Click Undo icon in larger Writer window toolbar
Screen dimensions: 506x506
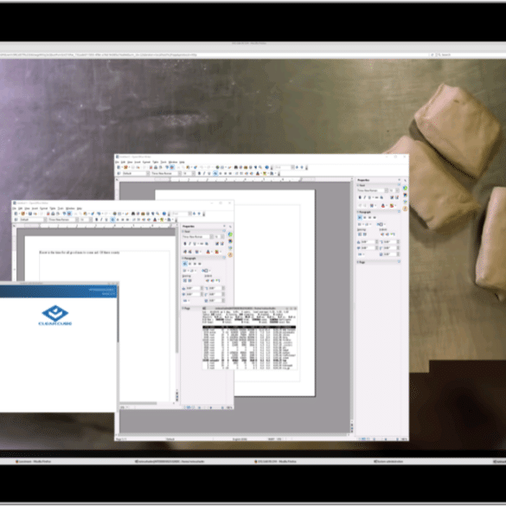coord(202,167)
